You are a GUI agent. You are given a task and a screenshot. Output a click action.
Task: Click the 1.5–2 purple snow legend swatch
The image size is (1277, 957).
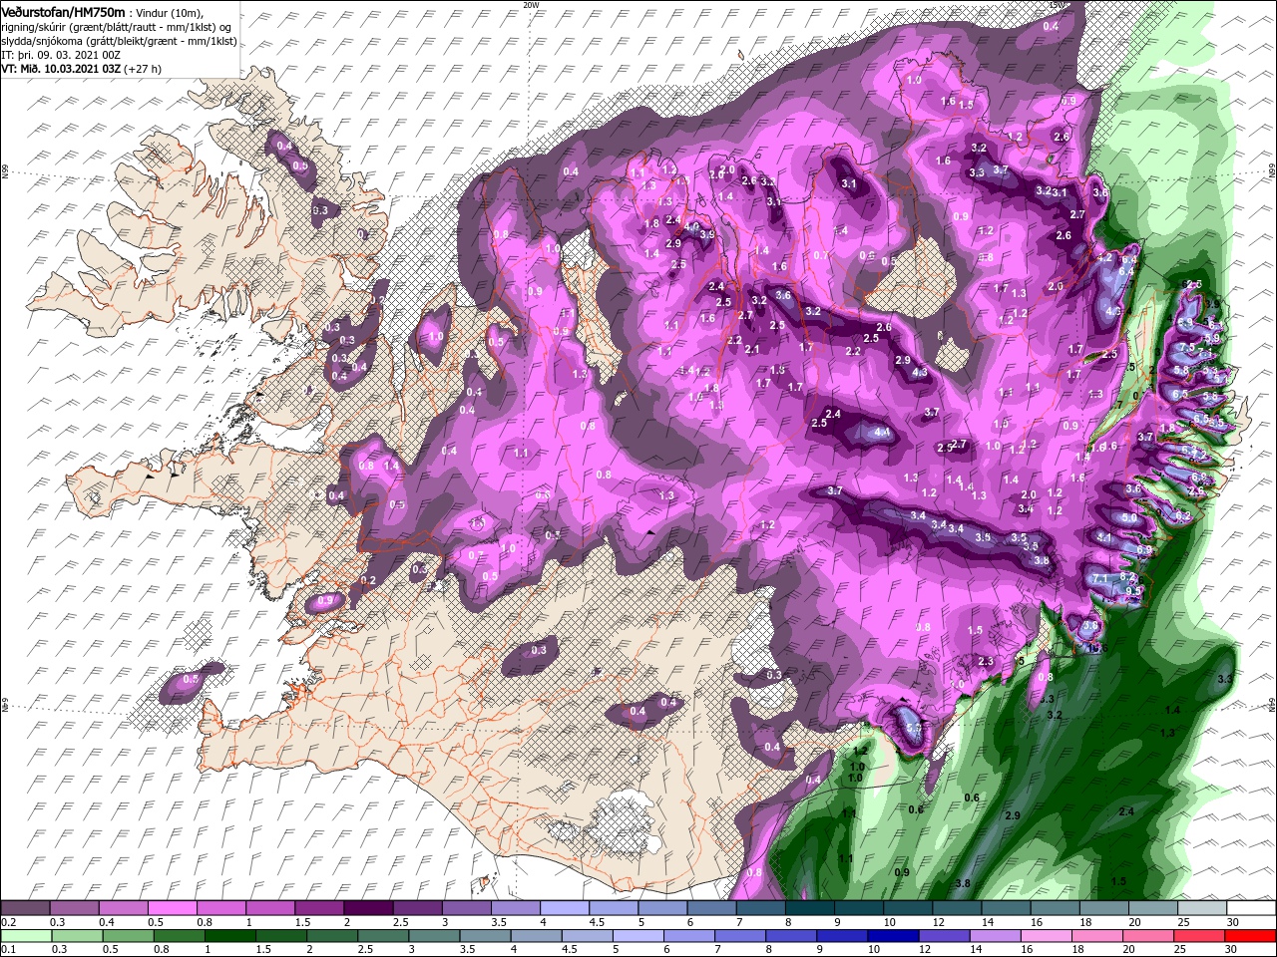click(x=319, y=908)
